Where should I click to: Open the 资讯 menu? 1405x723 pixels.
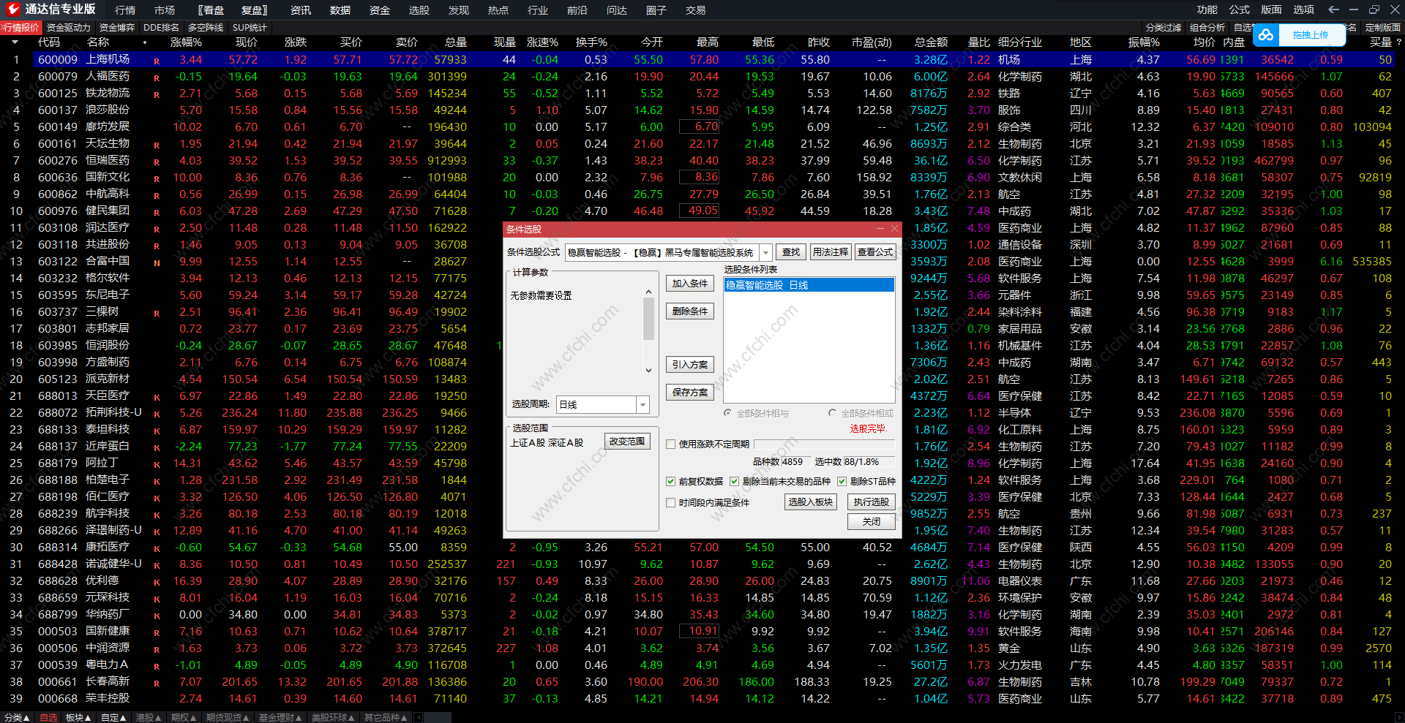coord(300,10)
